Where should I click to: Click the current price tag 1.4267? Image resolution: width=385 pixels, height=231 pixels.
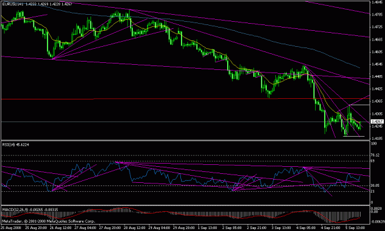click(377, 121)
